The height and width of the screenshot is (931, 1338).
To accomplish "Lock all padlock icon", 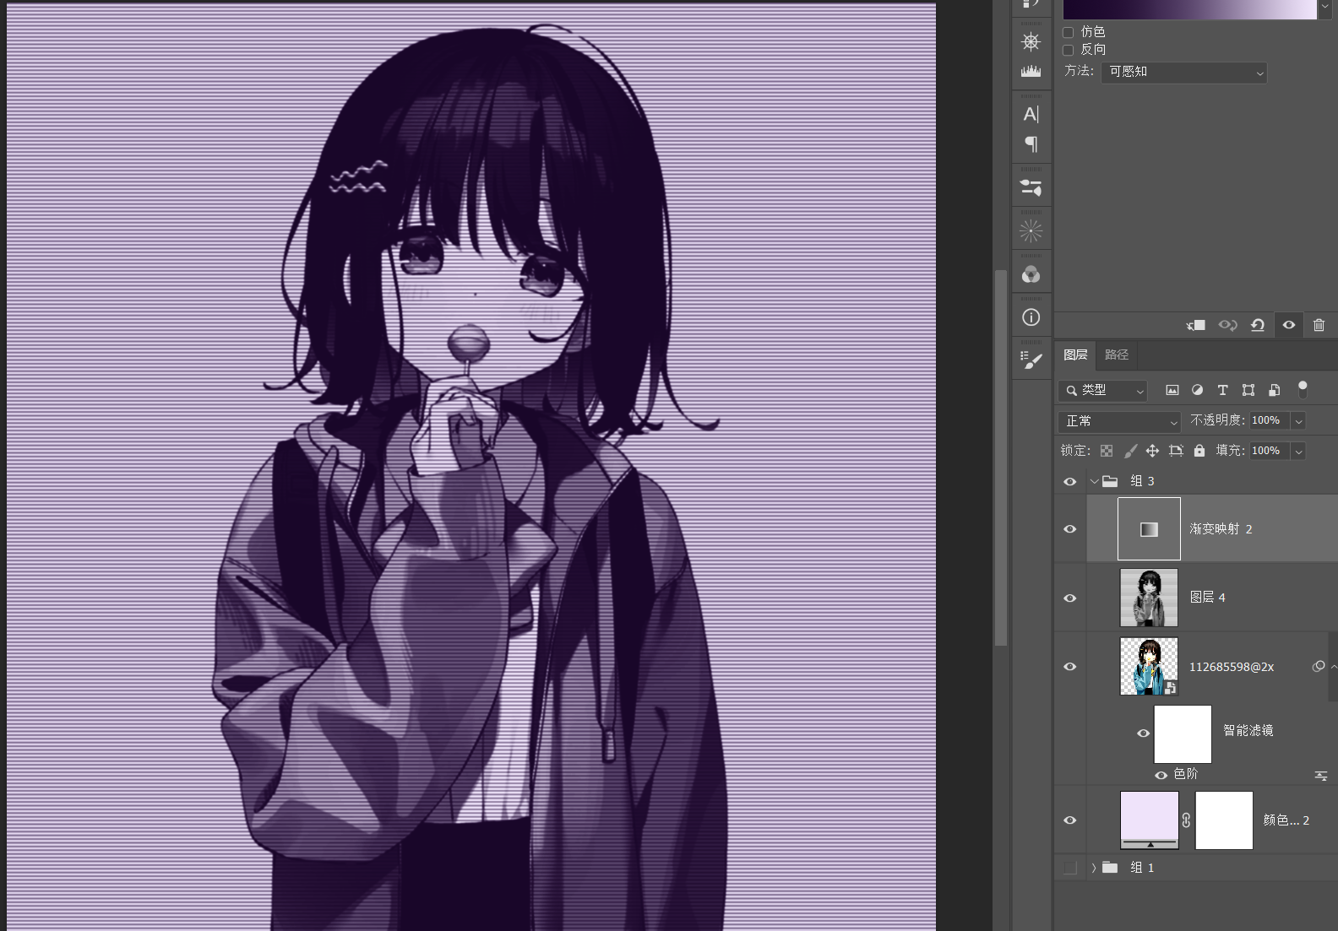I will (1199, 451).
